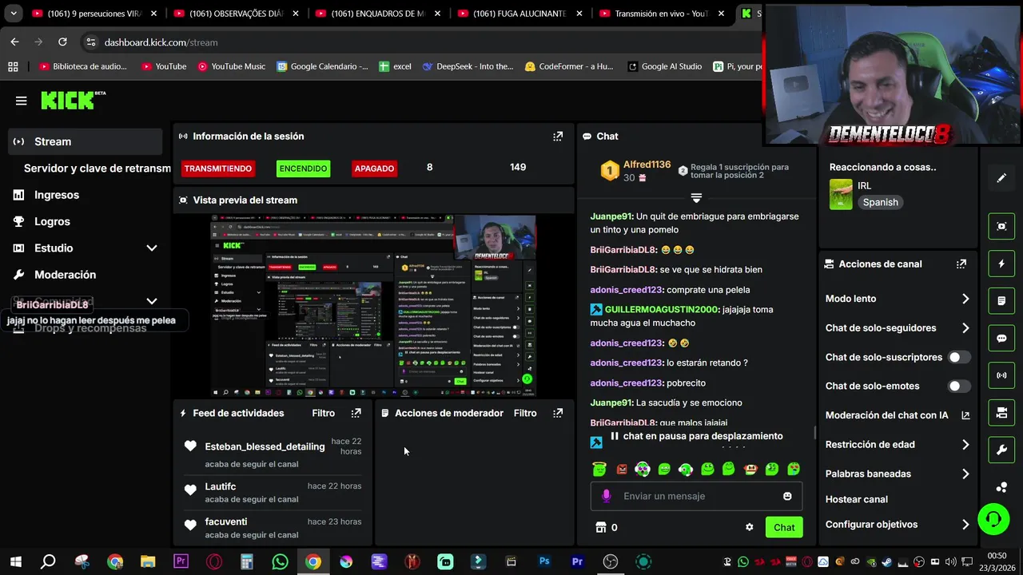Click the camera icon in right sidebar

[1001, 413]
